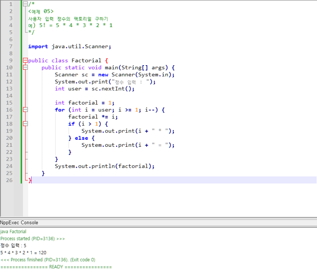Collapse the Factorial class fold marker
317x278 pixels.
pos(25,60)
